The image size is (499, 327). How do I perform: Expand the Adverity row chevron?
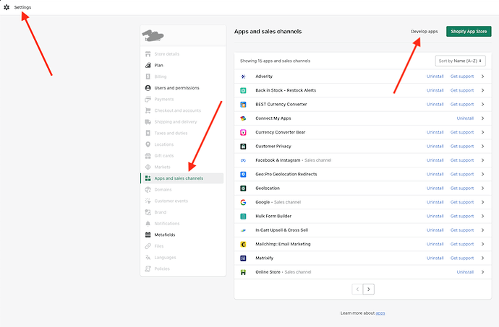click(x=483, y=77)
